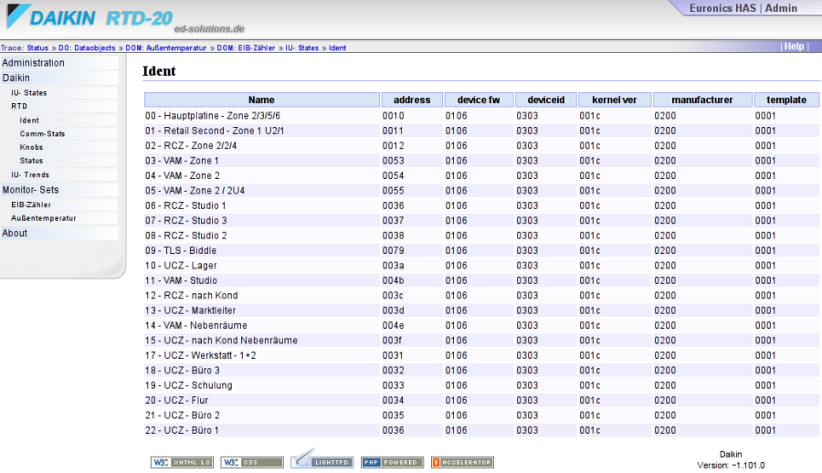Sort by the kernel ver column header
Viewport: 822px width, 473px height.
615,100
